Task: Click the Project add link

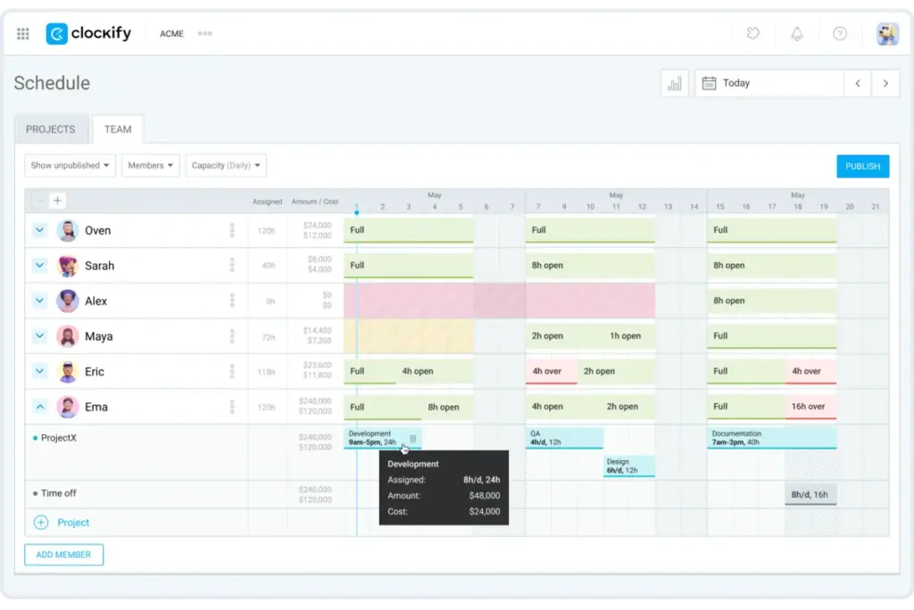Action: point(73,523)
